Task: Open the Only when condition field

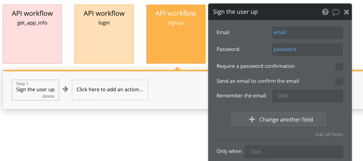Action: click(293, 152)
